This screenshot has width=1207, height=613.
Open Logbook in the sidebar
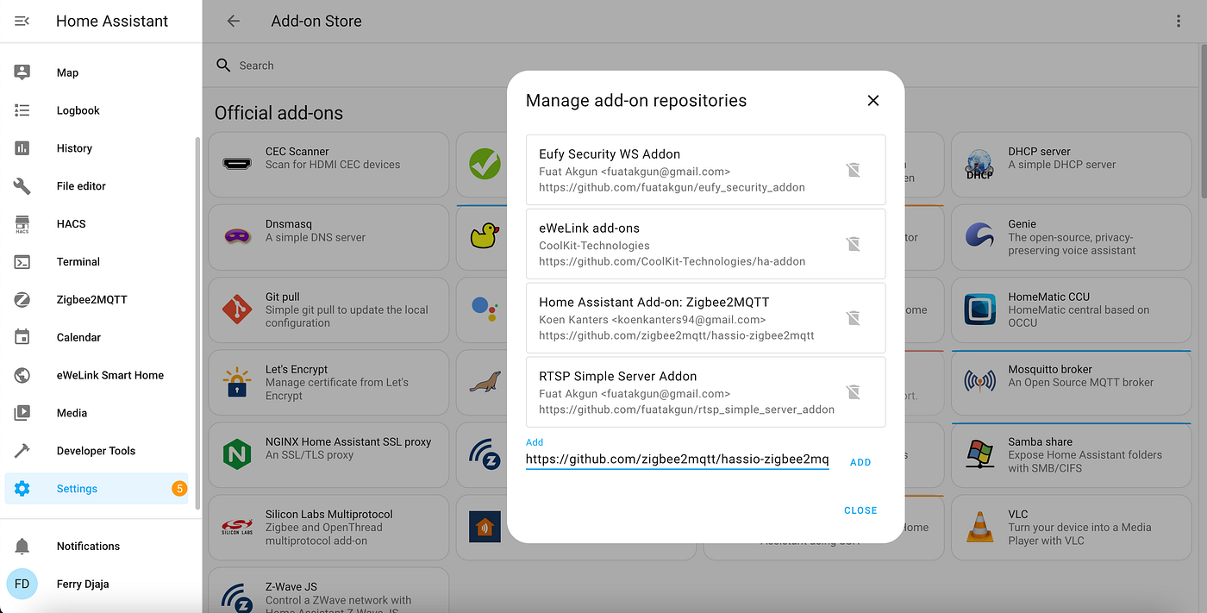click(97, 110)
